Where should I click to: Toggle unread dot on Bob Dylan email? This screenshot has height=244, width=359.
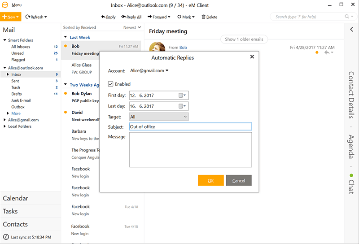[66, 93]
